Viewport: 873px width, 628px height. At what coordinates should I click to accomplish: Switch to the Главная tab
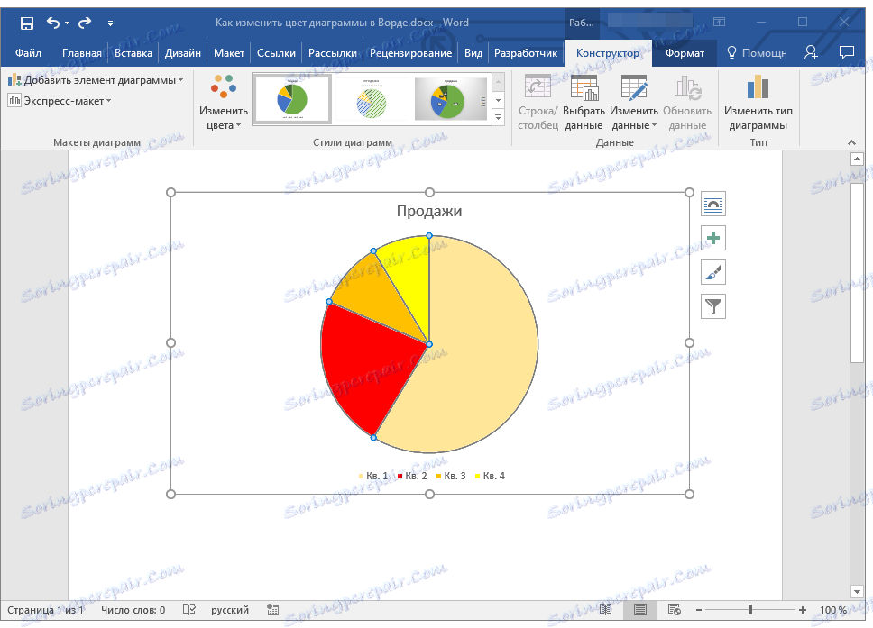tap(82, 53)
